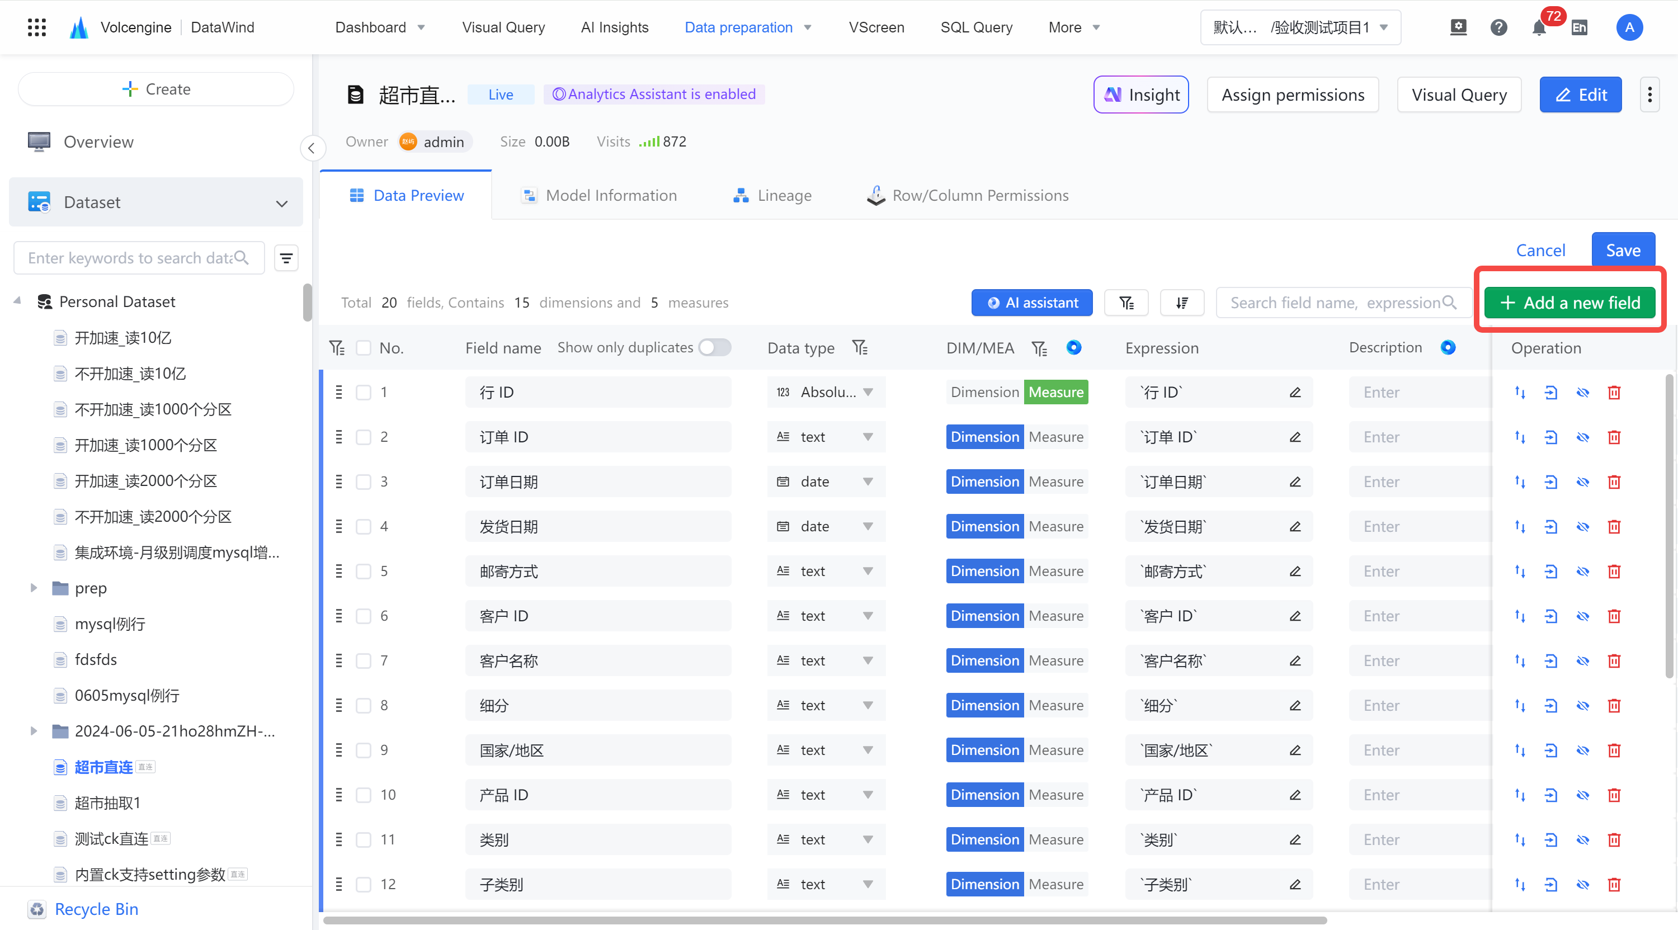
Task: Move field order for 订单日期 row
Action: (1520, 482)
